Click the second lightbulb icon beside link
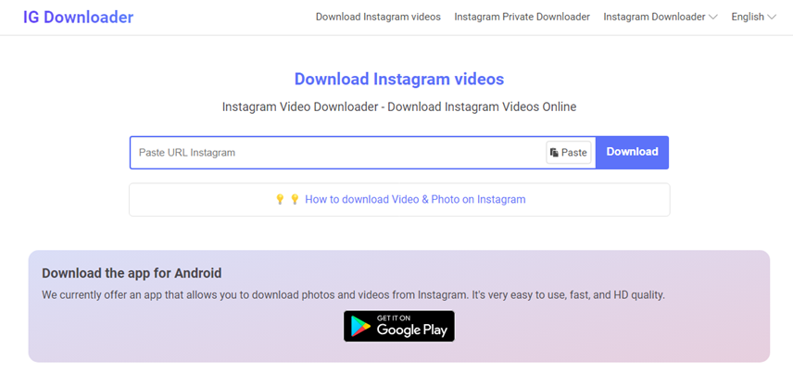Screen dimensions: 793x386 [295, 199]
